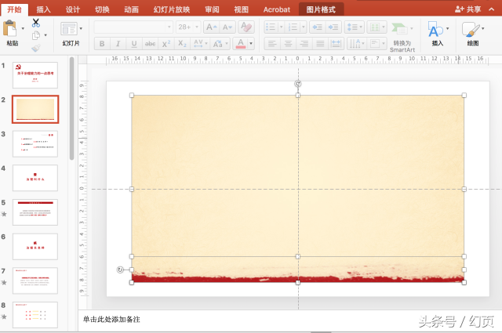Switch to the 幻灯片放映 tab
This screenshot has height=333, width=502.
(x=172, y=9)
